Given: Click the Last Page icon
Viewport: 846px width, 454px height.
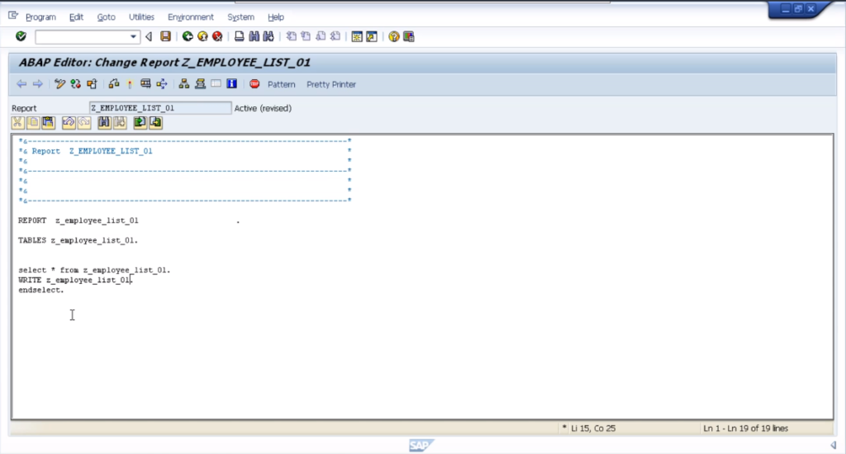Looking at the screenshot, I should (x=335, y=36).
